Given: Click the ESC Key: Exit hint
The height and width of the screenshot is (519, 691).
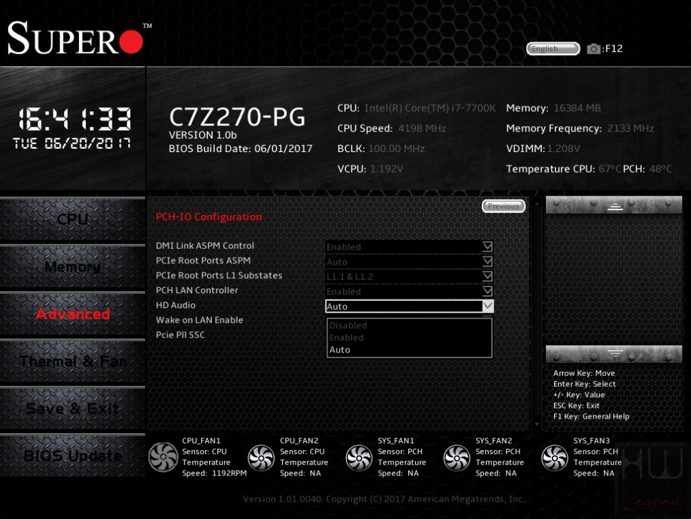Looking at the screenshot, I should point(576,406).
